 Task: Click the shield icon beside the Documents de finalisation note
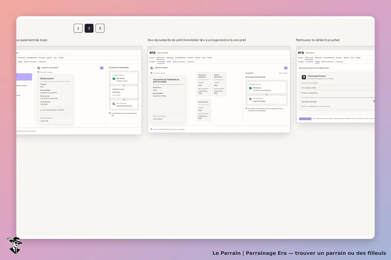coord(247,108)
